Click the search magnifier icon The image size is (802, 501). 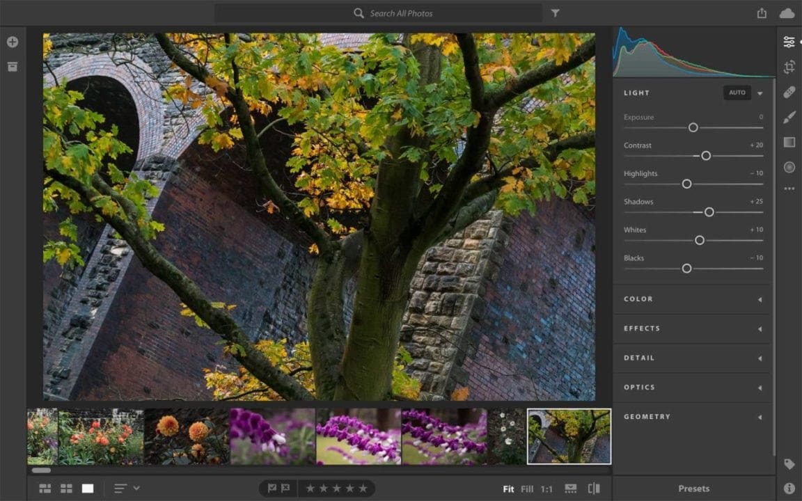pyautogui.click(x=359, y=13)
